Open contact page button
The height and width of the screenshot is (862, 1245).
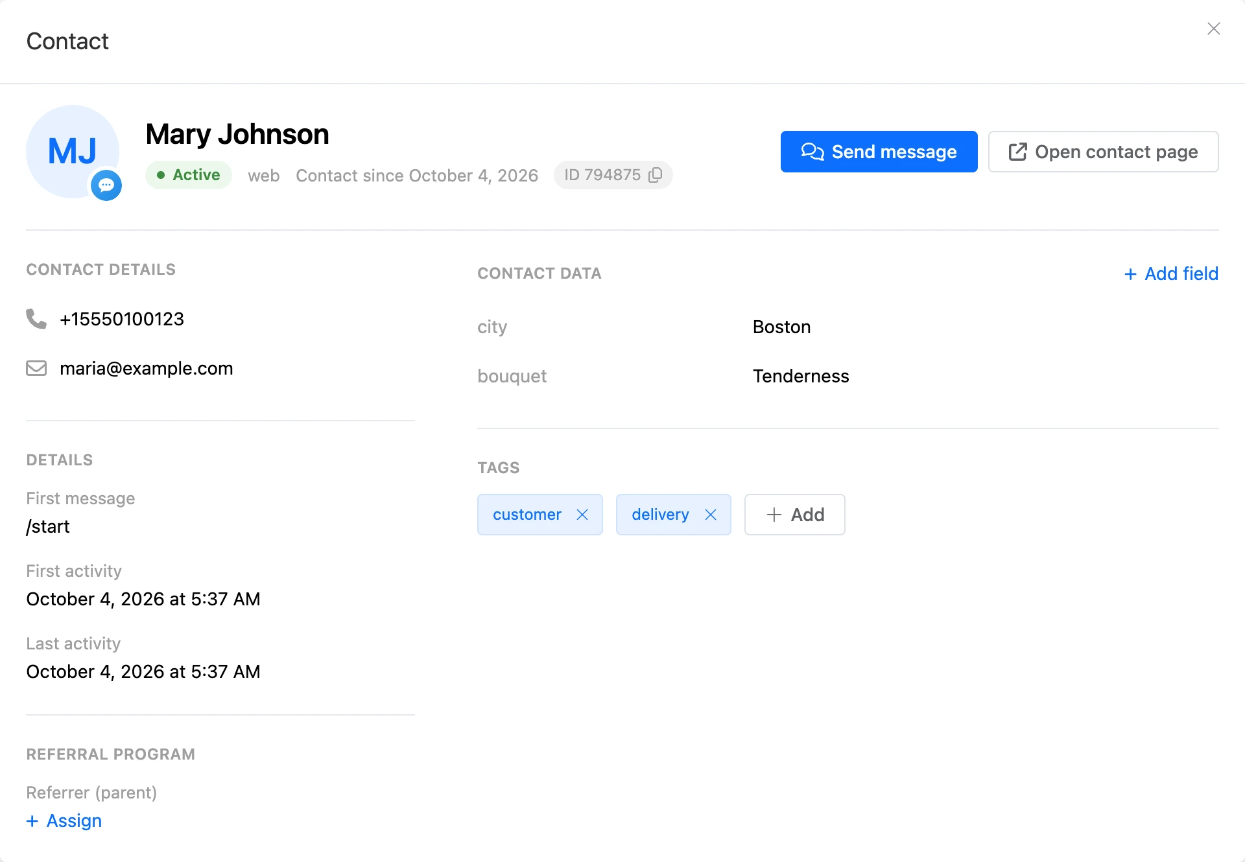click(x=1103, y=152)
